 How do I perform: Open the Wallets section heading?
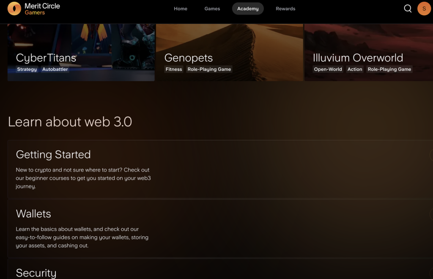[33, 213]
